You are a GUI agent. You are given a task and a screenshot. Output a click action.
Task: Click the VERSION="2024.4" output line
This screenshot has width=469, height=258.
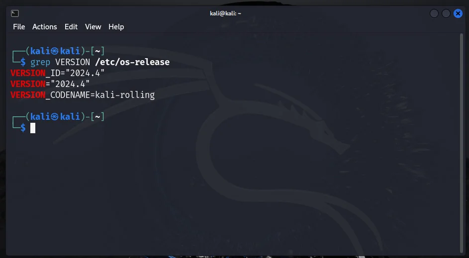pos(50,84)
